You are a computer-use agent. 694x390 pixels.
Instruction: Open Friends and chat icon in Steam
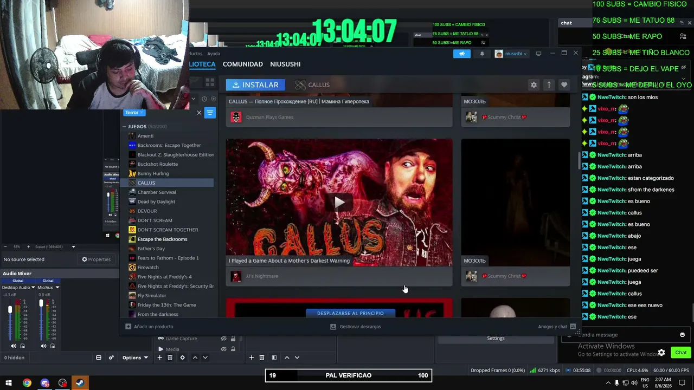pyautogui.click(x=573, y=327)
